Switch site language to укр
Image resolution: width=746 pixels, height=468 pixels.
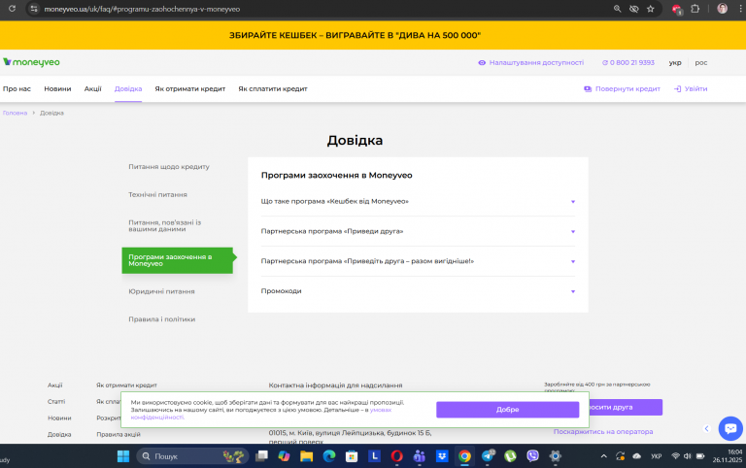click(x=675, y=63)
